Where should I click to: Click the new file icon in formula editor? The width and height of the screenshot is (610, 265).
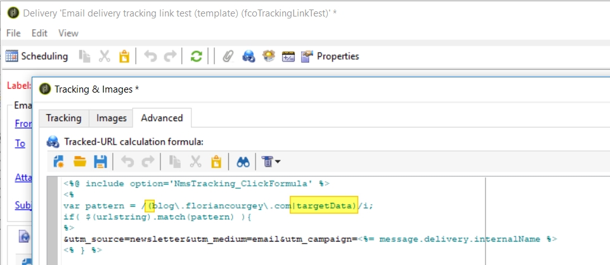click(x=59, y=162)
